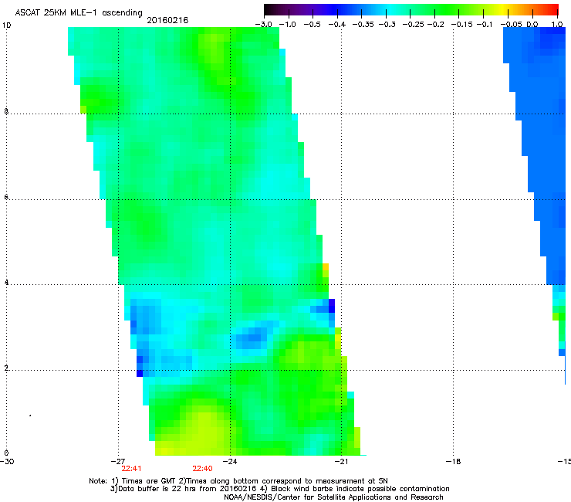This screenshot has height=502, width=571.
Task: Click the colorbar label -1.0
Action: [287, 25]
